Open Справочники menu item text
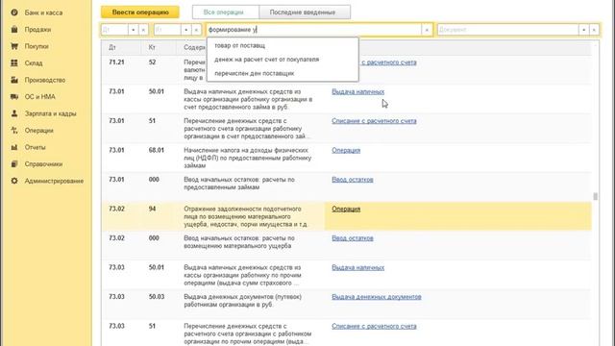The width and height of the screenshot is (615, 346). click(43, 164)
